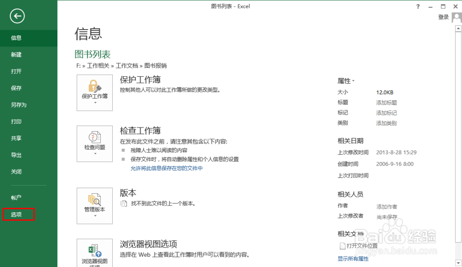The height and width of the screenshot is (267, 462).
Task: Select the 保存 menu item
Action: coord(29,88)
